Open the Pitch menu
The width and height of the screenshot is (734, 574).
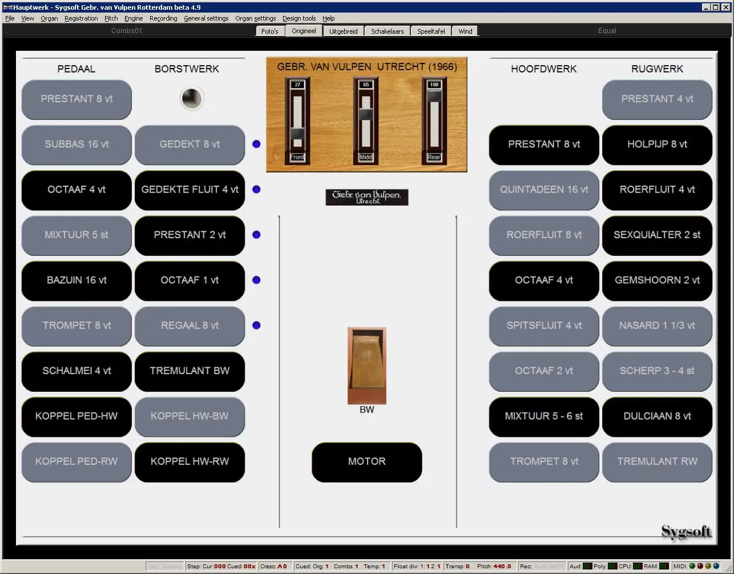pyautogui.click(x=111, y=18)
